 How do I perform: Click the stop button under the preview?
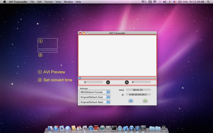pyautogui.click(x=127, y=82)
